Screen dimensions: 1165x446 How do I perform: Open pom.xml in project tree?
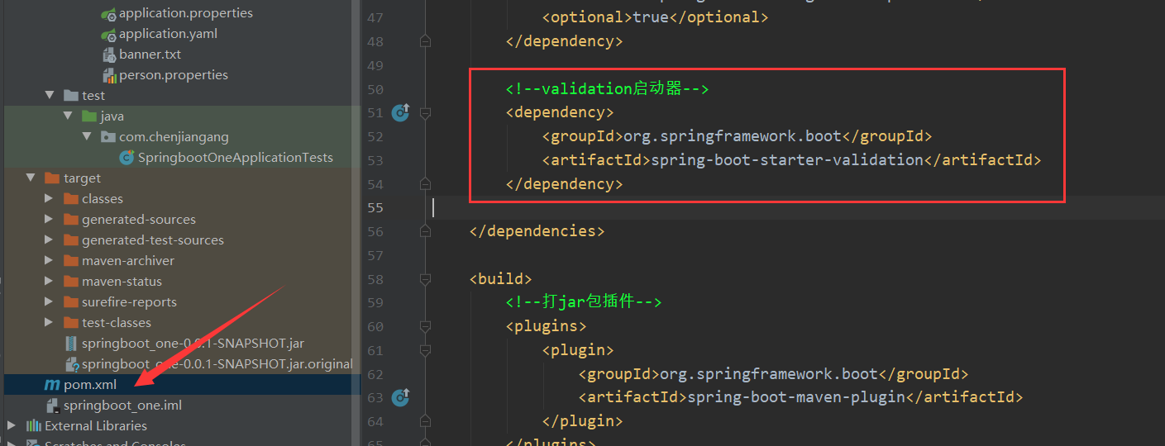click(x=90, y=385)
